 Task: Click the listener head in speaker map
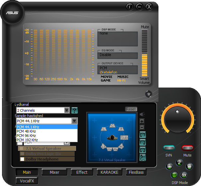tap(112, 138)
